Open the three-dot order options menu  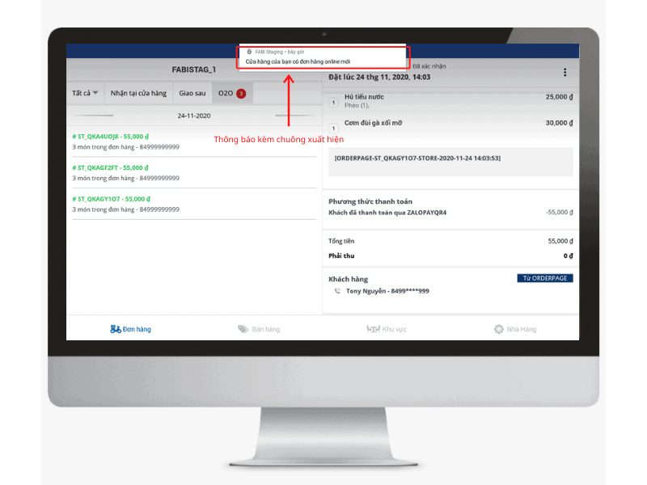565,73
